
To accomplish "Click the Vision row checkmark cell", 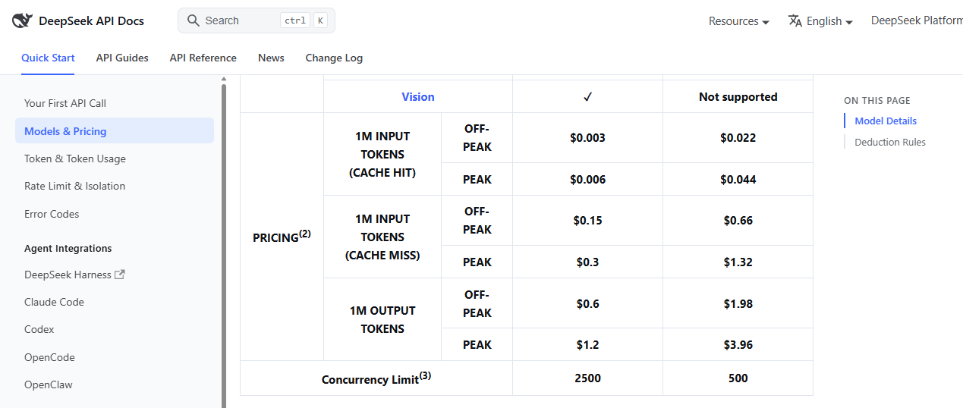I will click(588, 97).
